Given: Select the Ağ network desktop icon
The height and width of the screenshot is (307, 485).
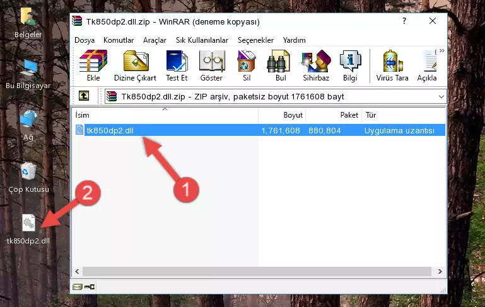Looking at the screenshot, I should (x=28, y=126).
